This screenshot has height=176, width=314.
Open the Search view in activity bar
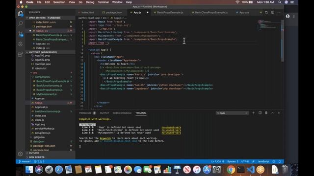point(21,23)
